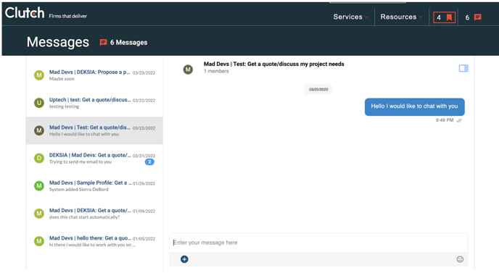Screen dimensions: 499x273
Task: Click avatar M of Maybe soon conversation
Action: click(39, 75)
